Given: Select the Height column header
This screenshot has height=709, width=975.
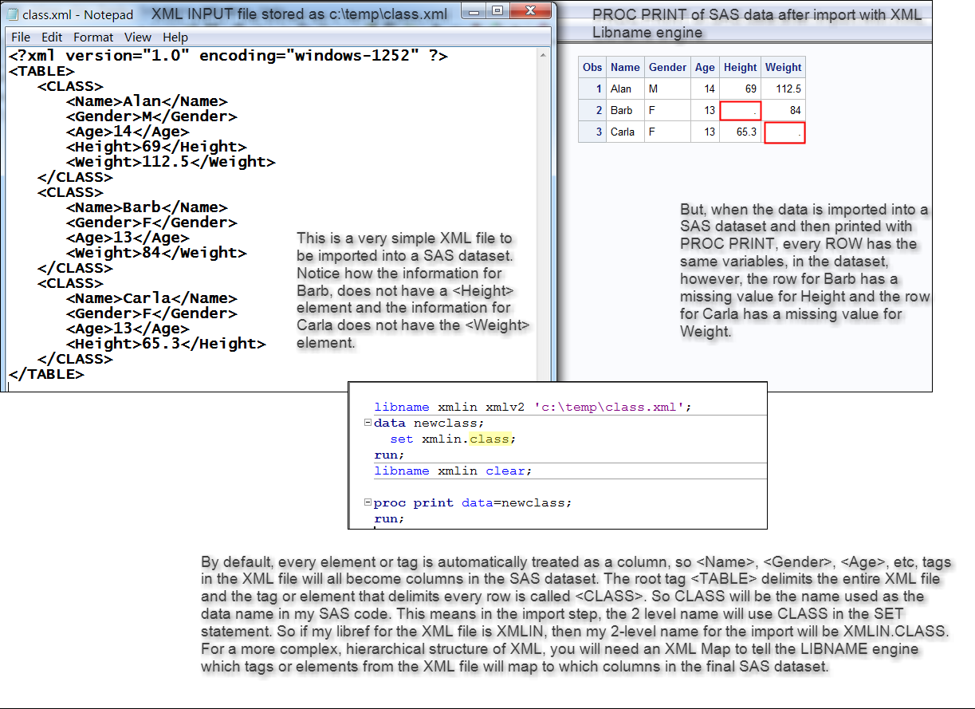Looking at the screenshot, I should click(740, 67).
